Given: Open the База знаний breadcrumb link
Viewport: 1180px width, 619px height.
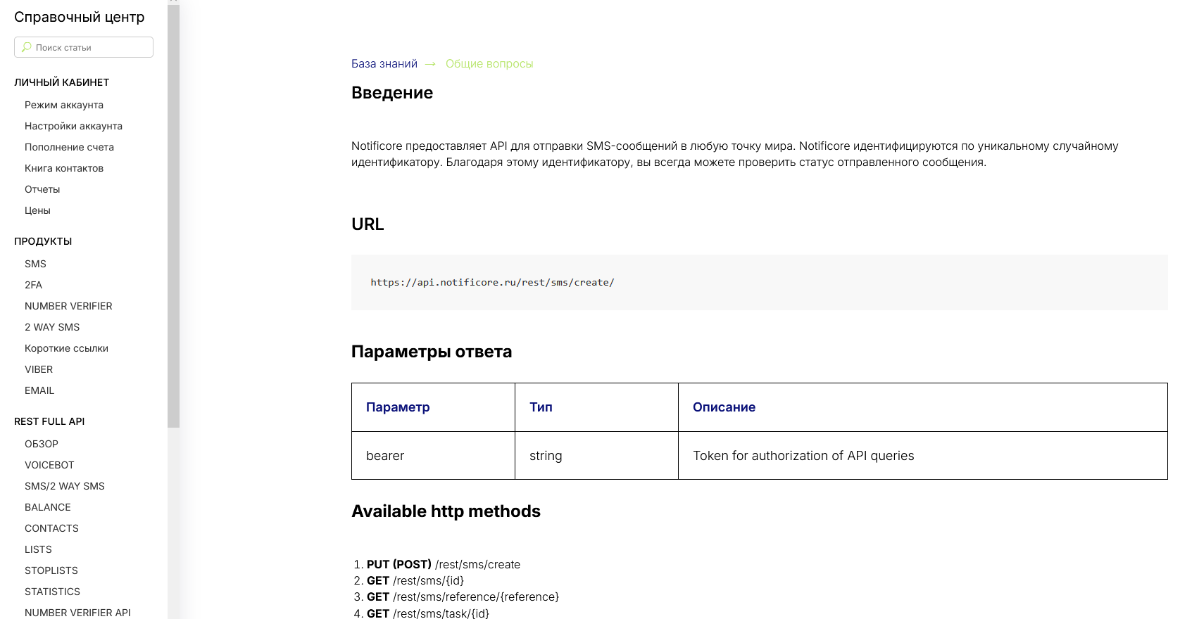Looking at the screenshot, I should coord(384,64).
